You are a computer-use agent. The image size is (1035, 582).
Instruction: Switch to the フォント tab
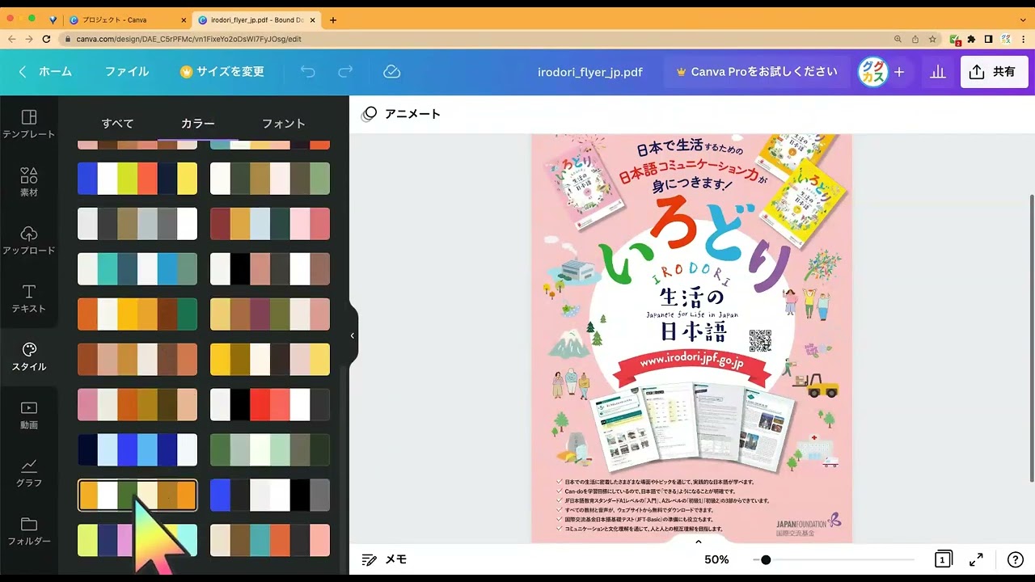coord(284,124)
